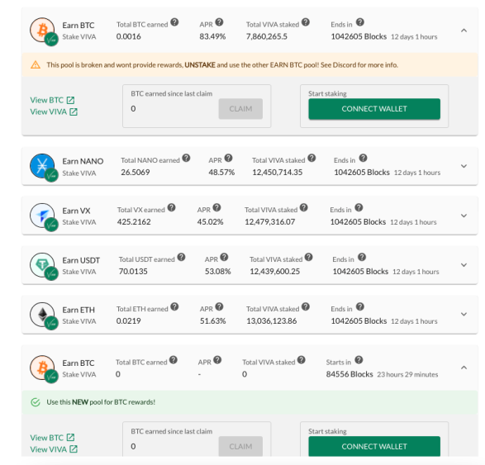Screen dimensions: 485x465
Task: Open APR help icon above 45.02%
Action: pyautogui.click(x=216, y=207)
